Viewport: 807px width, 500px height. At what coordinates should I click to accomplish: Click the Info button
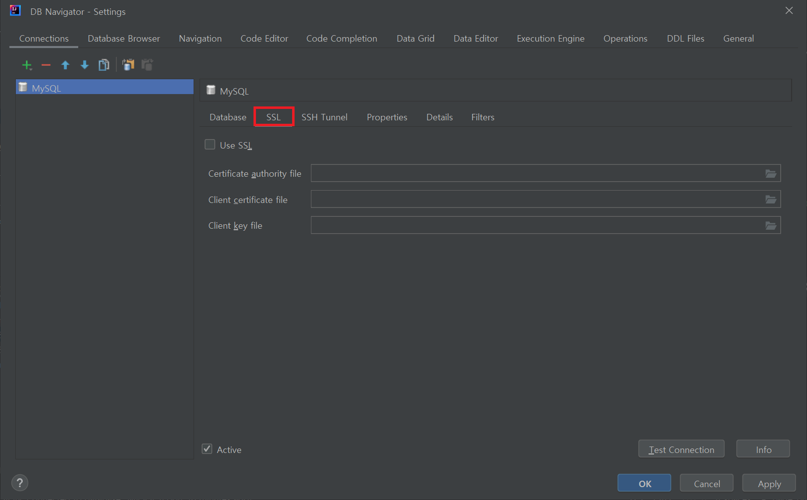763,449
